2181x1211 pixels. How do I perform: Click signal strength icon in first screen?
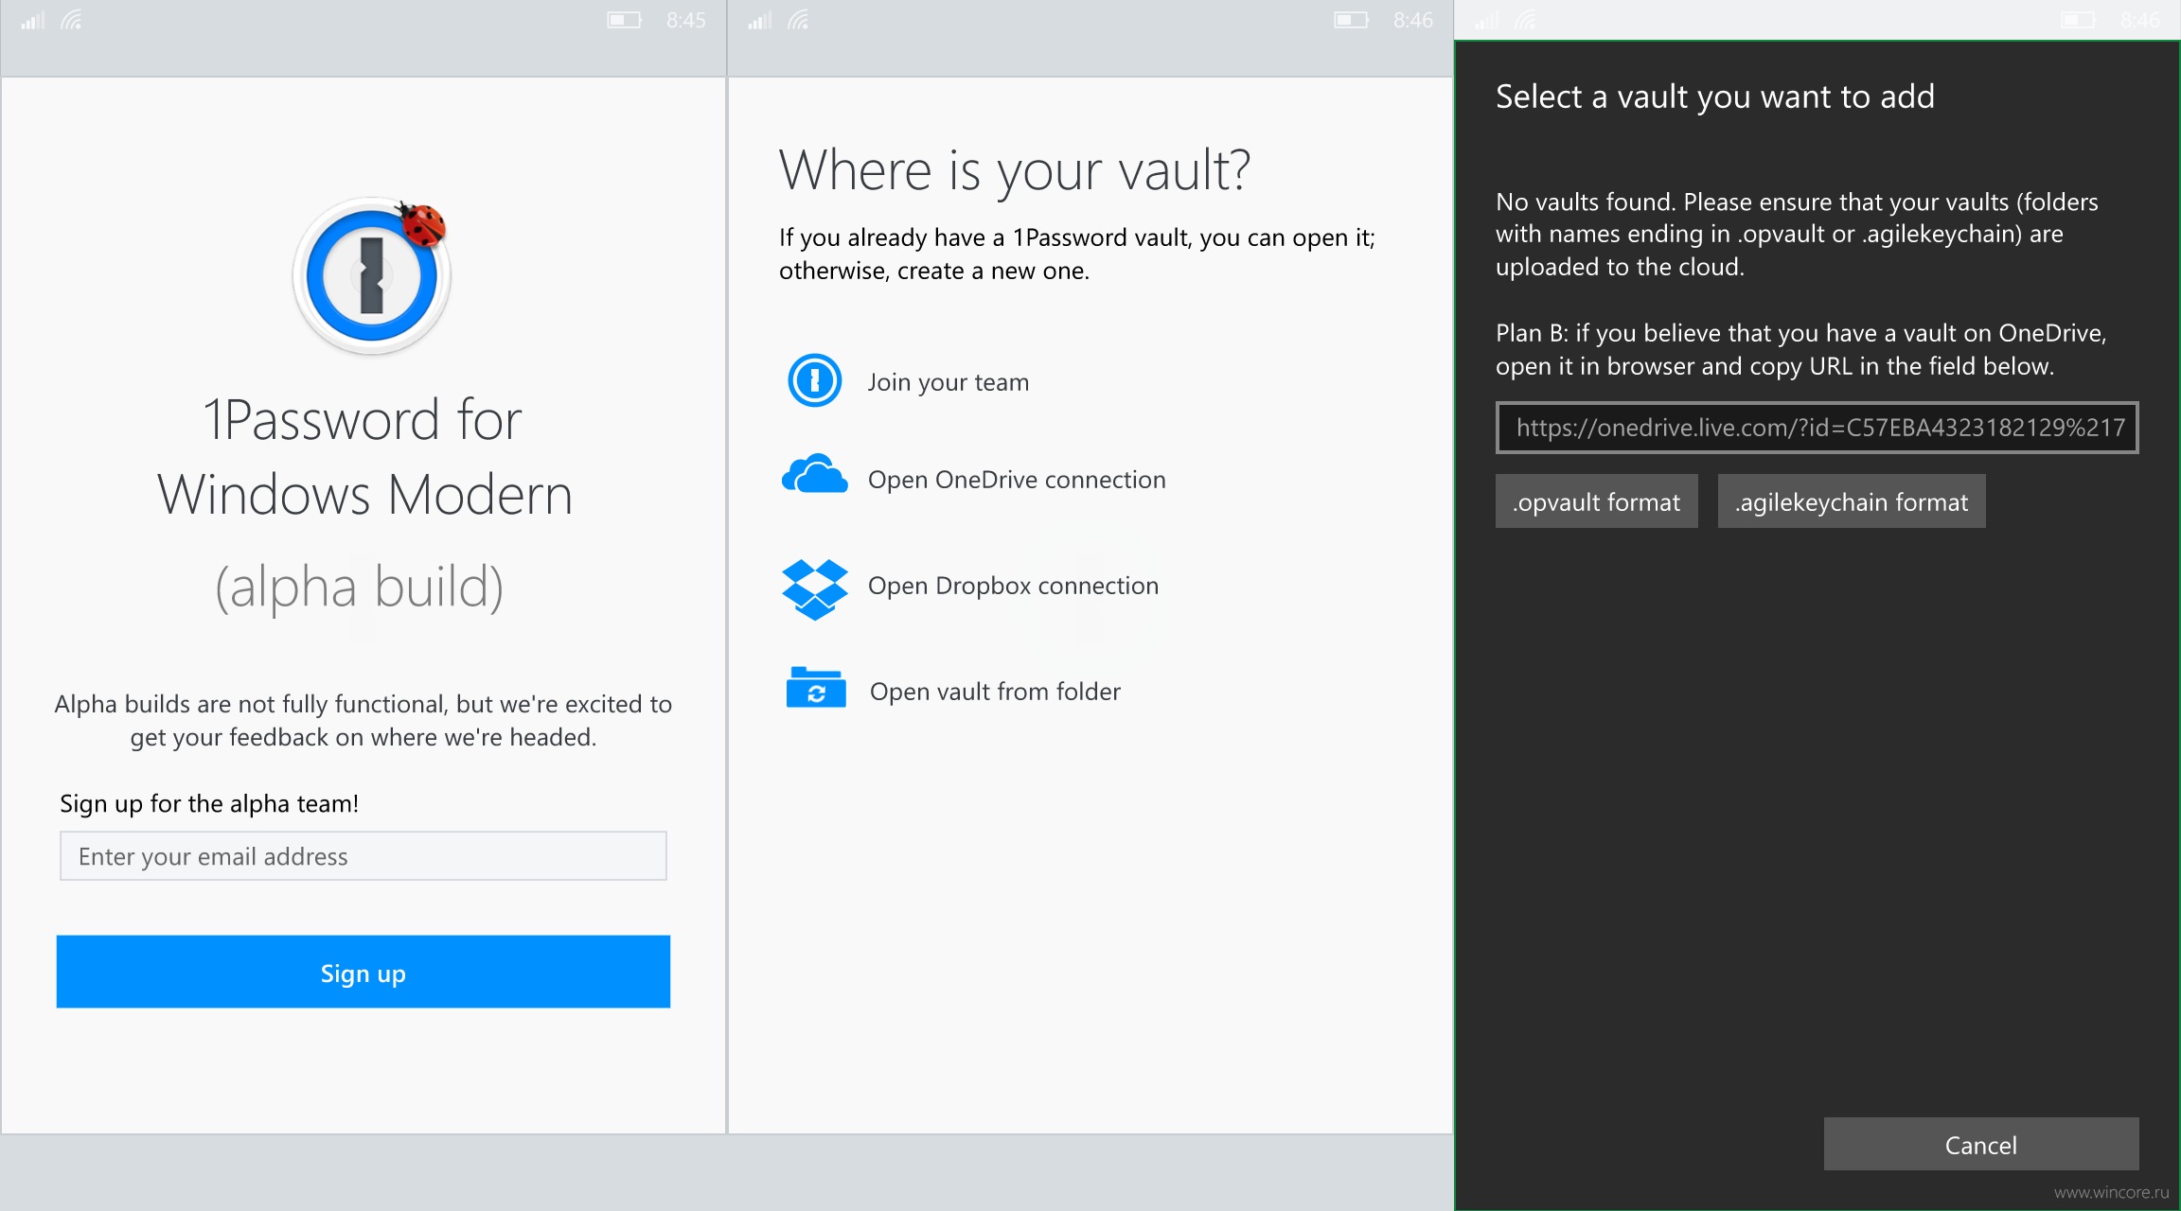[x=33, y=21]
